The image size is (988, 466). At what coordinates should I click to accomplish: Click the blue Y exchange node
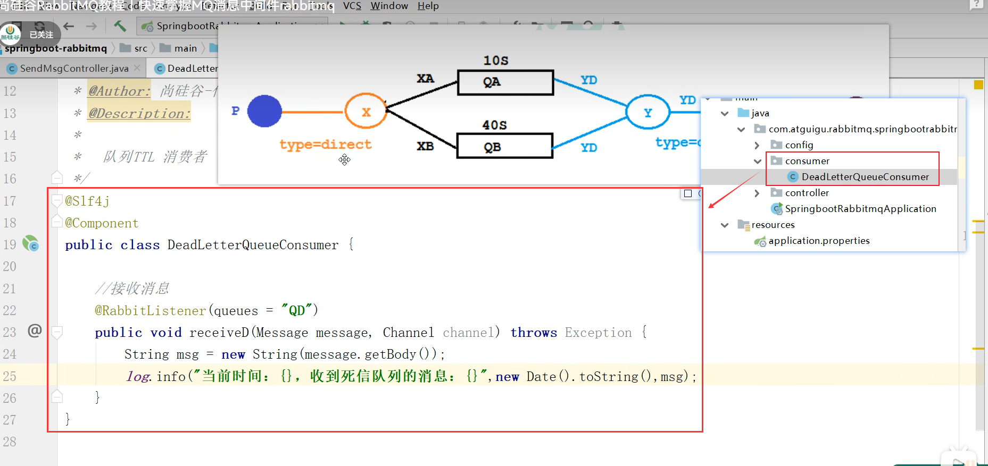[x=647, y=112]
